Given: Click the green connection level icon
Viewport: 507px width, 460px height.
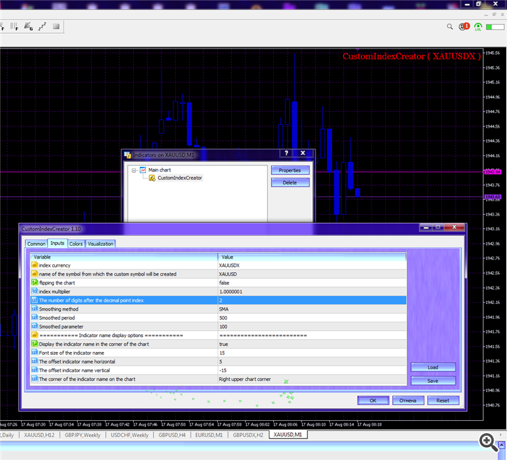Looking at the screenshot, I should 479,27.
